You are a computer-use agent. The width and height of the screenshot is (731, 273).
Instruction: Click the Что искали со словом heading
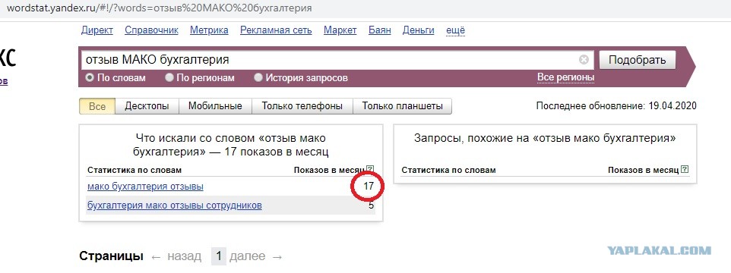point(231,145)
